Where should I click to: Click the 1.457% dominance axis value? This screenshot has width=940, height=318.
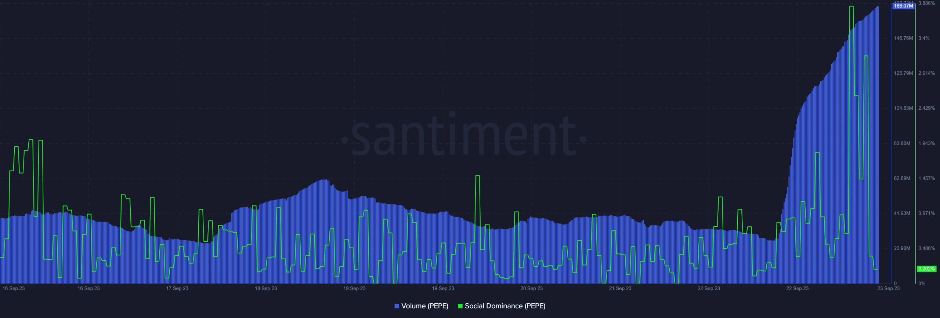click(x=926, y=179)
